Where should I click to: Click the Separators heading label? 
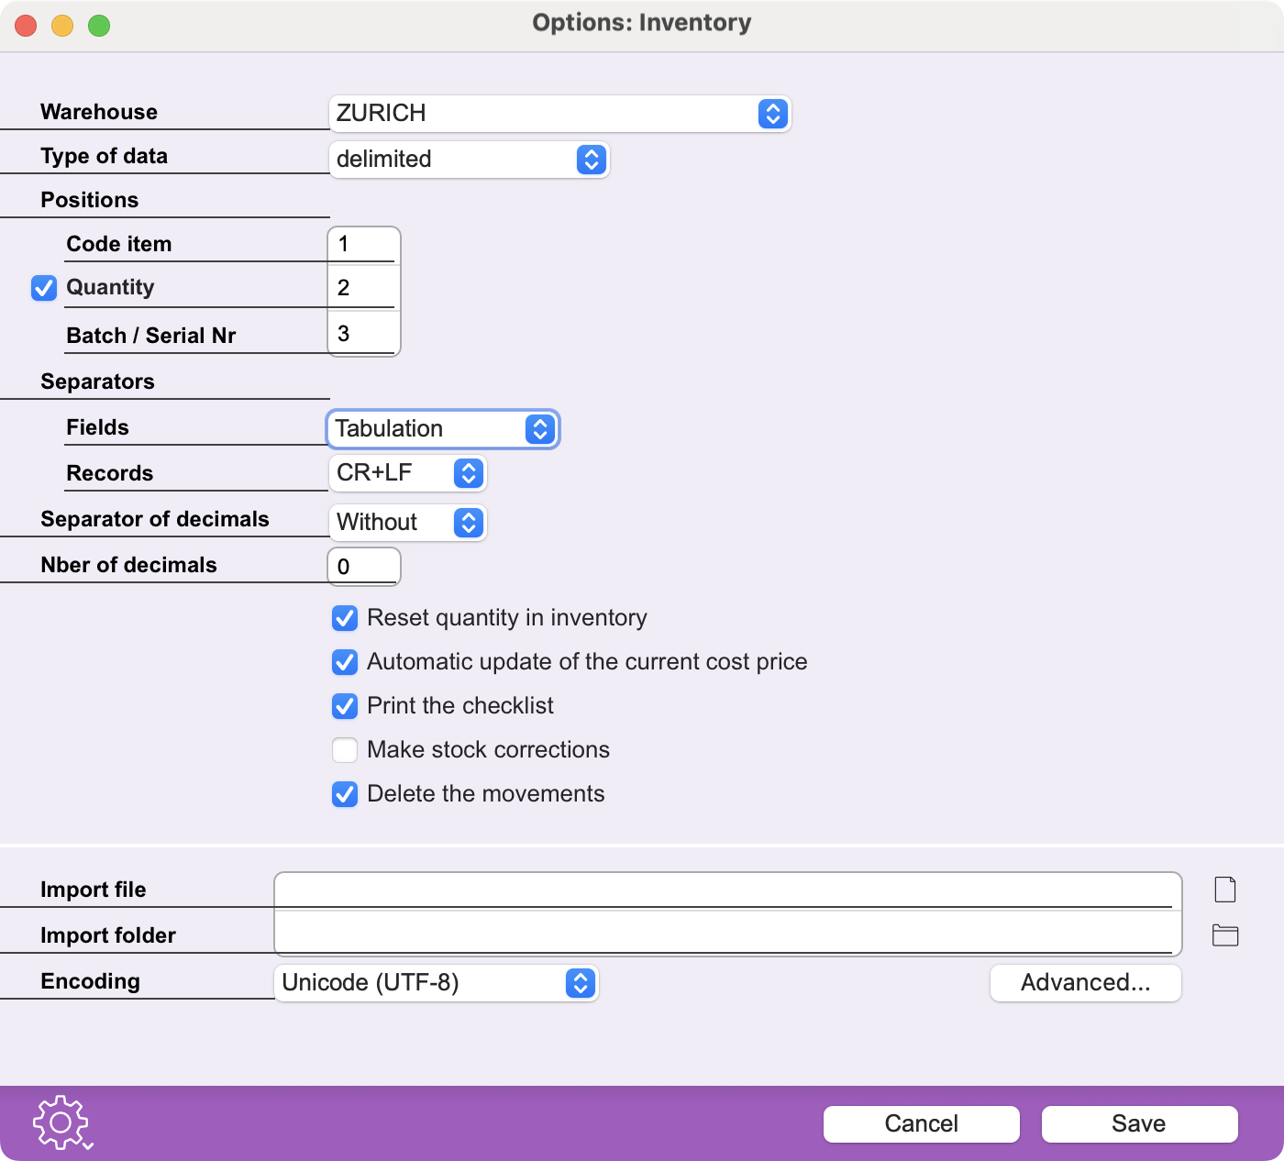click(97, 381)
